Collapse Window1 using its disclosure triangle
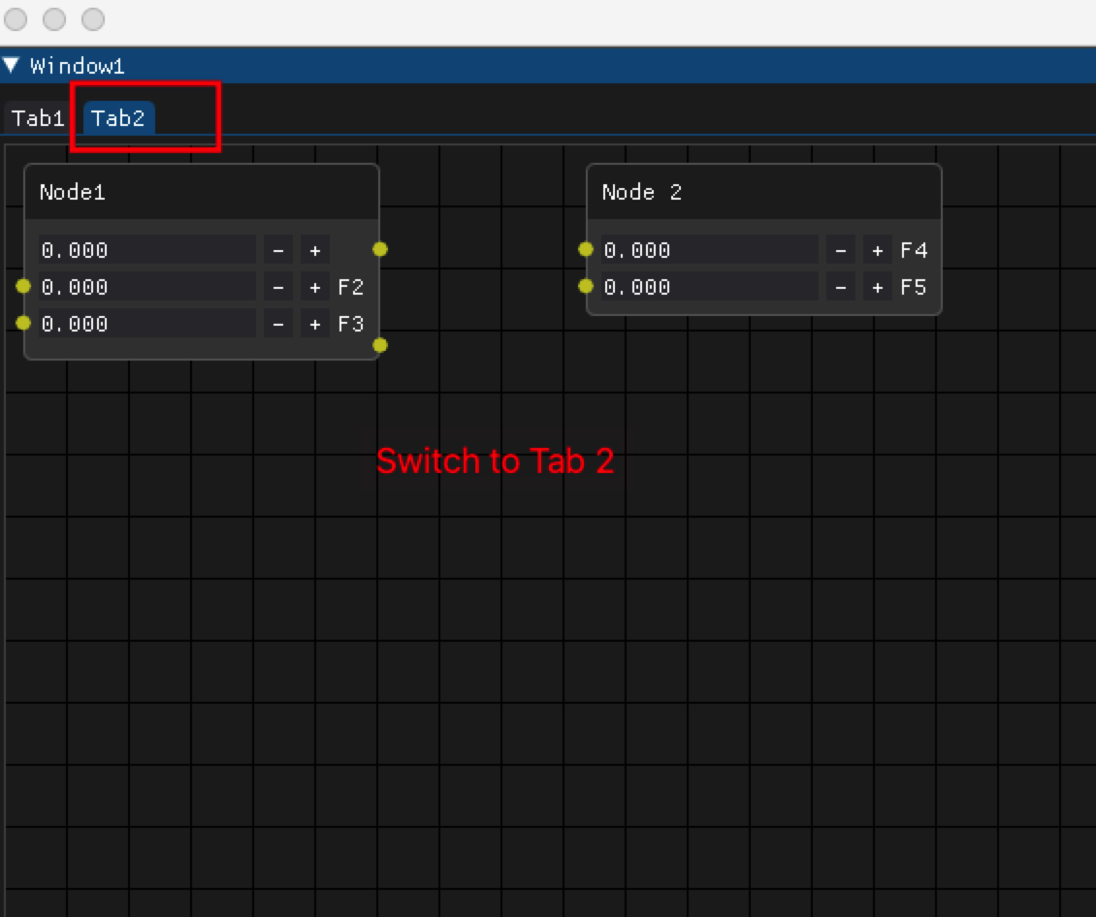 (13, 64)
